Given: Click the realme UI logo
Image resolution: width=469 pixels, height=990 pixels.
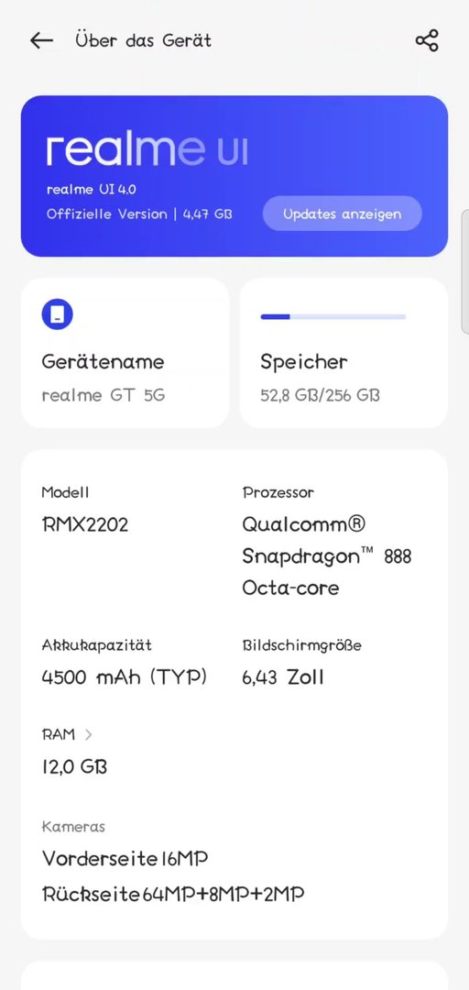Looking at the screenshot, I should click(147, 150).
